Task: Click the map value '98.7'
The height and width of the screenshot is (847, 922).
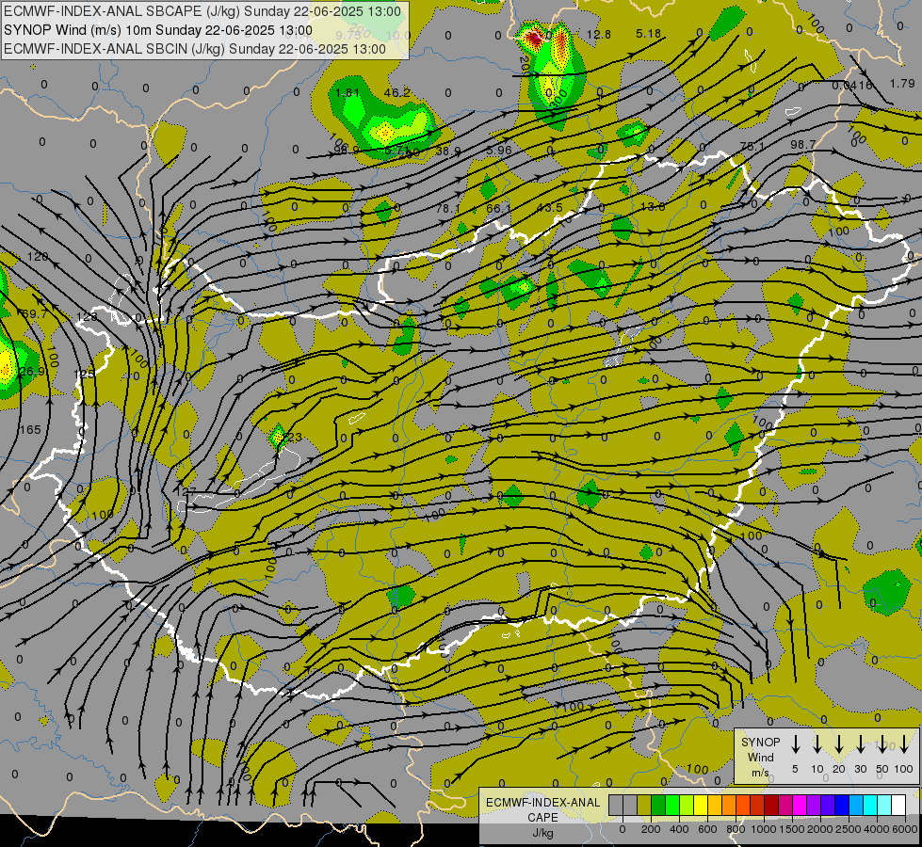Action: [x=803, y=145]
